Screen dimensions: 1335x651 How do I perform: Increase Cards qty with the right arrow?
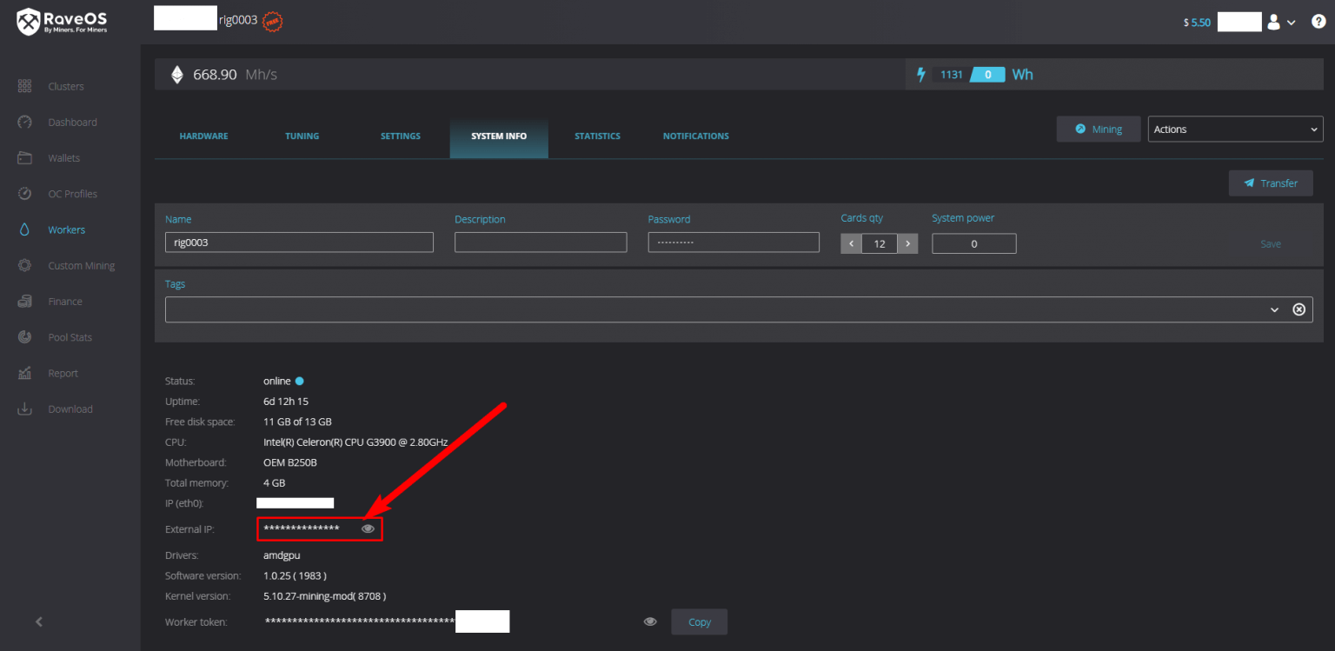coord(907,243)
